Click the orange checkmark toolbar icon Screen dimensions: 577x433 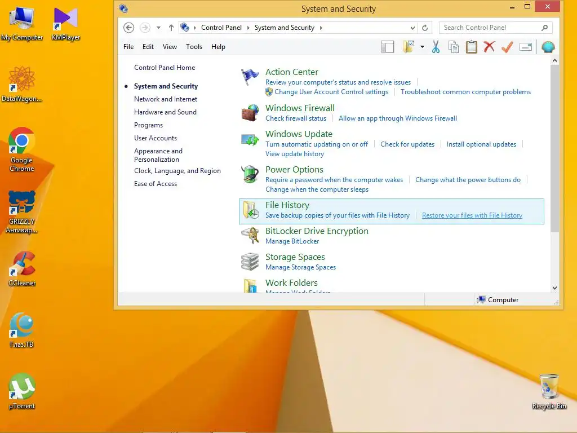click(507, 47)
